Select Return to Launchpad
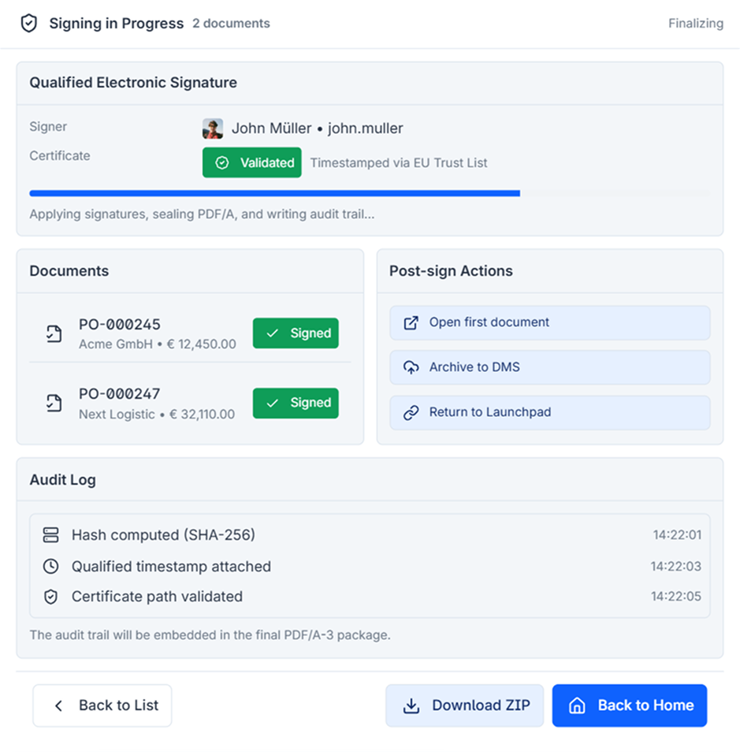Viewport: 740px width, 752px height. (x=549, y=412)
